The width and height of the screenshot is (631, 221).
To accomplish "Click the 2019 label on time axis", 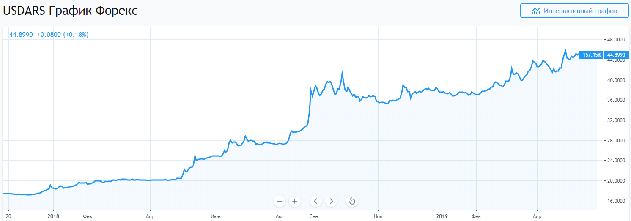I will click(442, 216).
